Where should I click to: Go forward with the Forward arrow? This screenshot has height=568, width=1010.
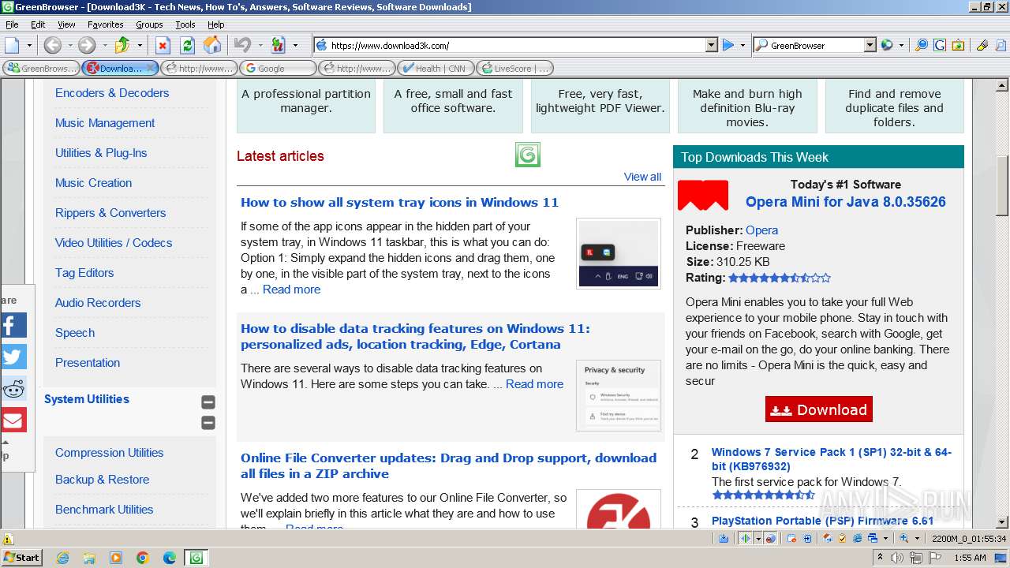pyautogui.click(x=87, y=45)
